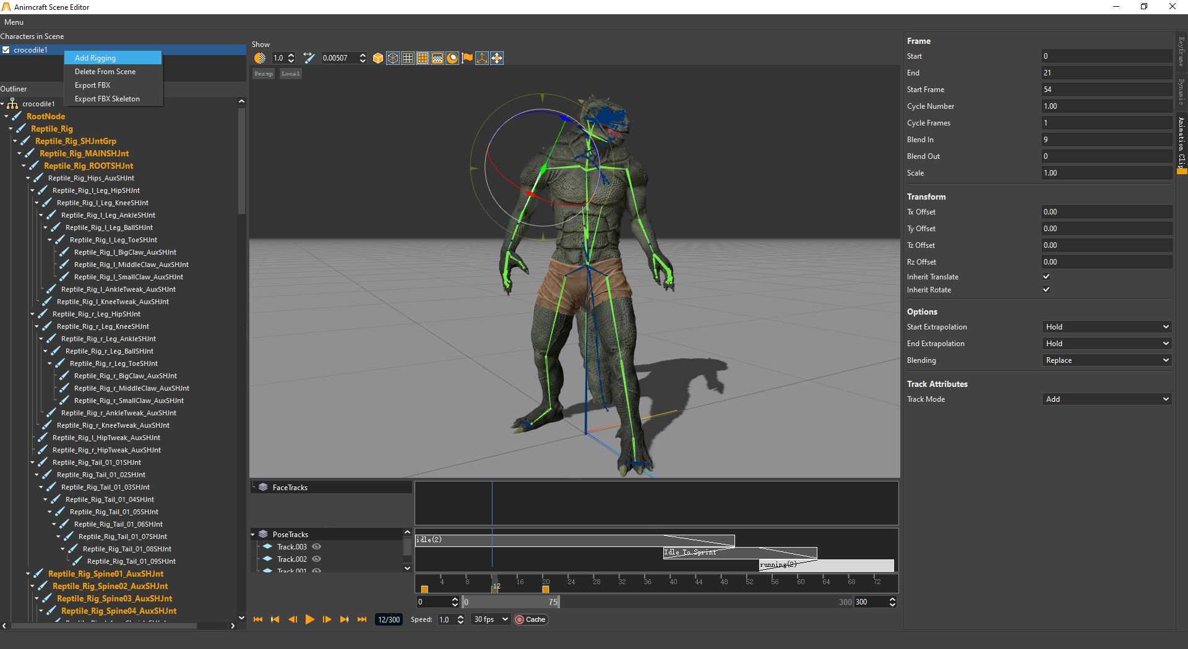Viewport: 1188px width, 649px height.
Task: Open the 30 fps frame rate dropdown
Action: (491, 619)
